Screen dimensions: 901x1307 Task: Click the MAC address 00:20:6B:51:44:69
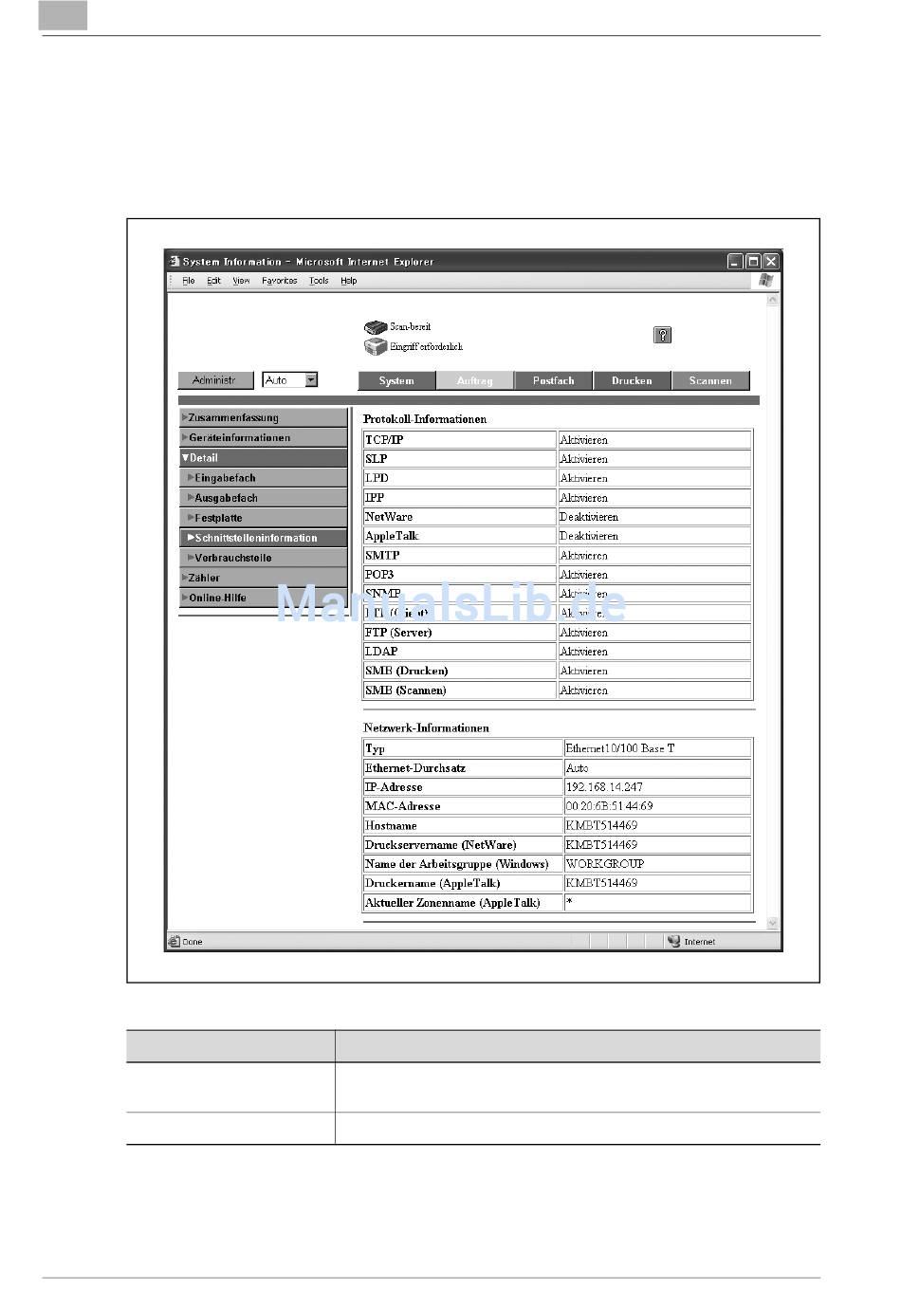pos(609,806)
